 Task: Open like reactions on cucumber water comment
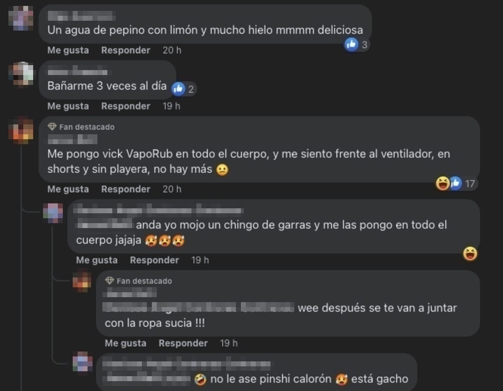[x=357, y=44]
